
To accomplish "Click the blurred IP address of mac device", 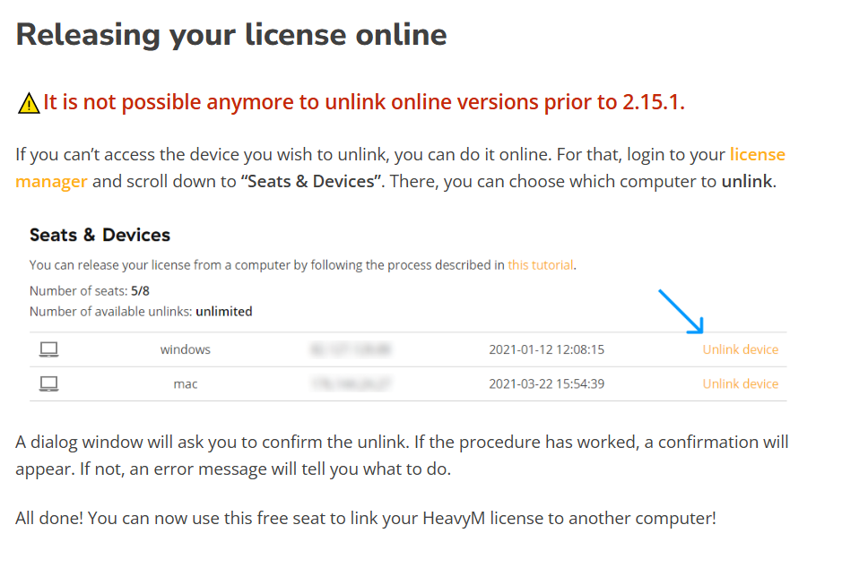I will [x=351, y=383].
